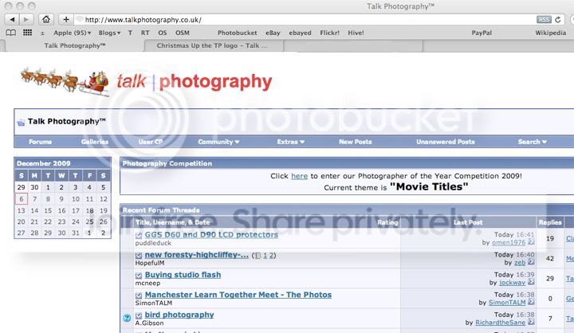Open the Search dropdown in navbar
Viewport: 574px width, 333px height.
coord(532,142)
